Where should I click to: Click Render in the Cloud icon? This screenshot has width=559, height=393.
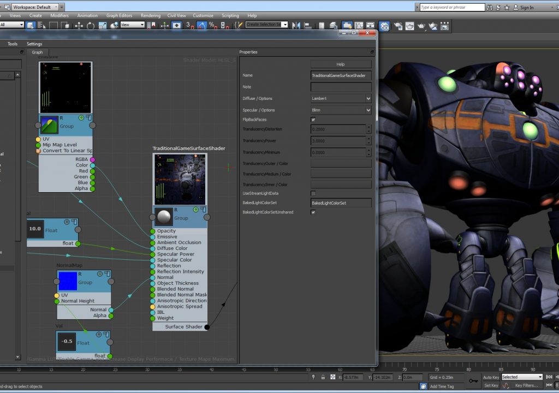coord(433,26)
